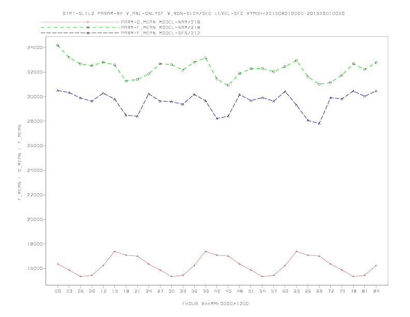Image resolution: width=410 pixels, height=317 pixels.
Task: Click green NAM data point at hour 45
Action: 228,85
